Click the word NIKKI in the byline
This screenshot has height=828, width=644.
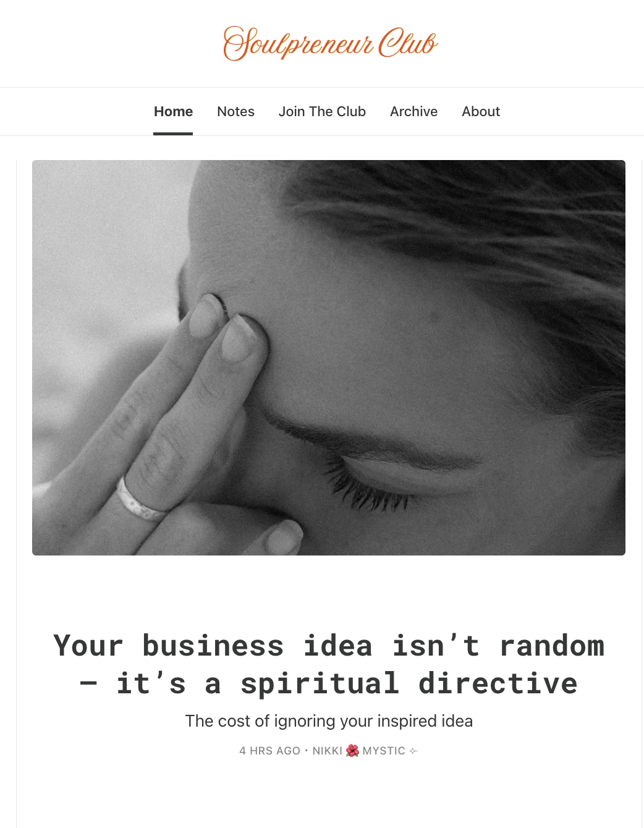click(x=327, y=751)
